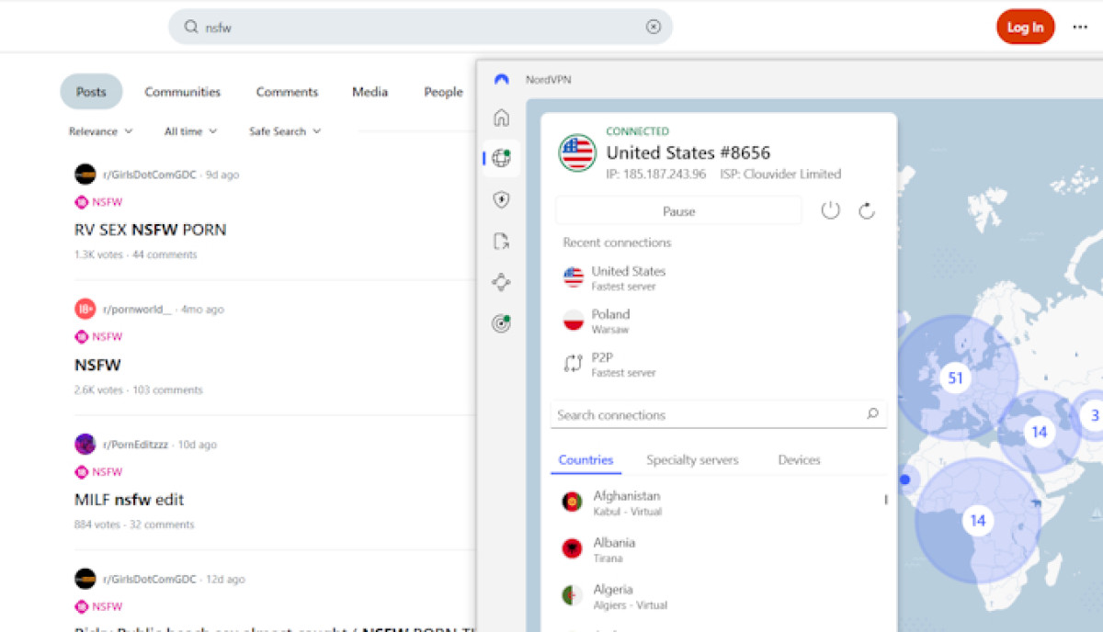
Task: Select the Countries tab in NordVPN
Action: pos(586,459)
